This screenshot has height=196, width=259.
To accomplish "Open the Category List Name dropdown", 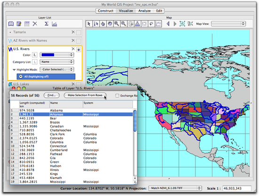I will click(57, 62).
